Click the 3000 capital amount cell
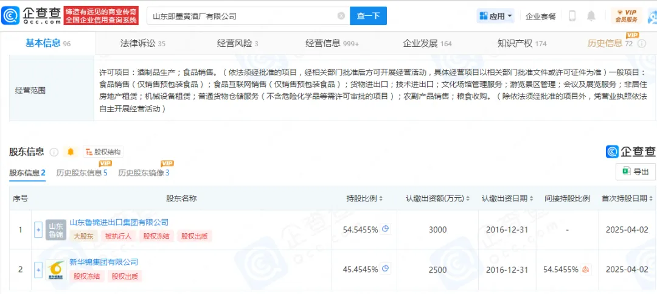 [437, 230]
